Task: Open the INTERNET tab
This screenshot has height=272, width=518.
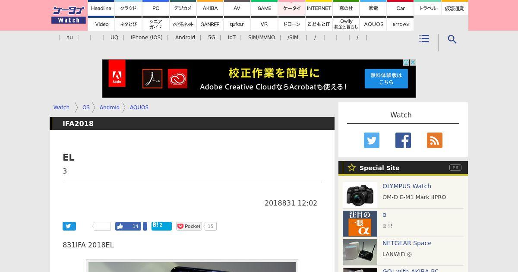Action: 319,8
